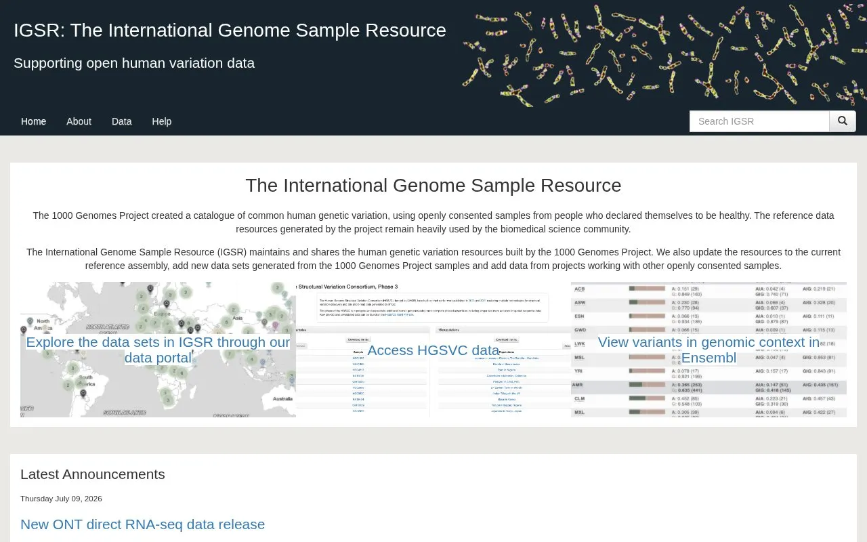Image resolution: width=867 pixels, height=542 pixels.
Task: Follow the "Access HGSVC data" link
Action: click(x=433, y=350)
